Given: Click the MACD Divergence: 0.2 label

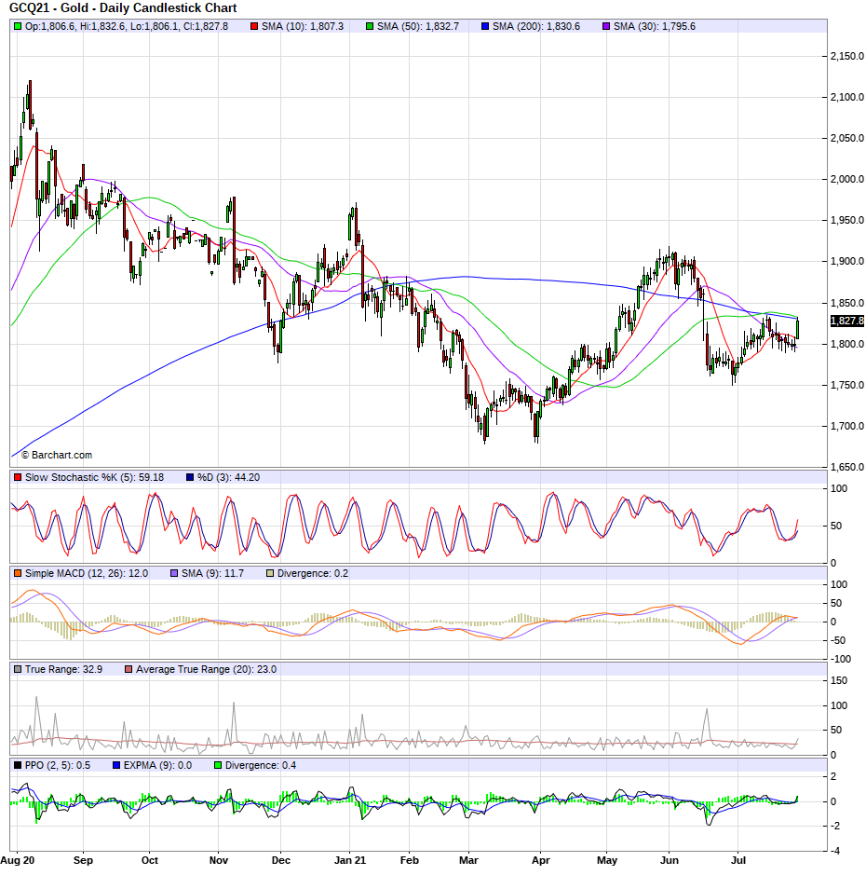Looking at the screenshot, I should (313, 573).
